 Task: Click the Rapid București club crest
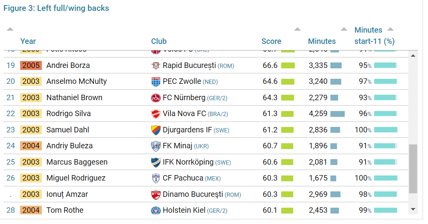click(x=156, y=66)
